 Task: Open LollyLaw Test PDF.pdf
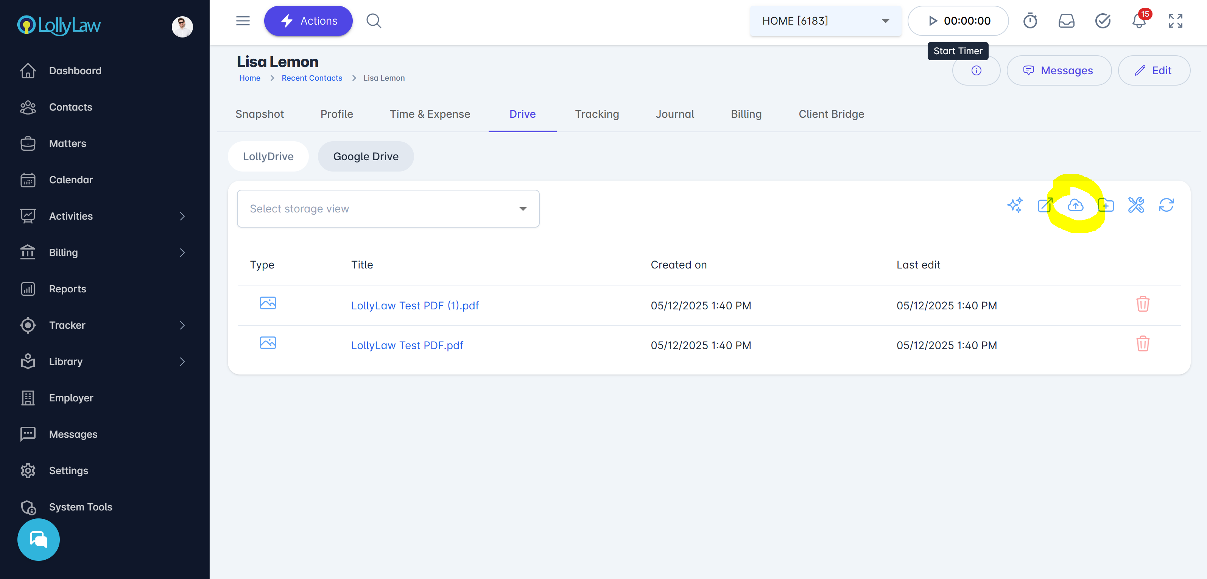tap(407, 345)
